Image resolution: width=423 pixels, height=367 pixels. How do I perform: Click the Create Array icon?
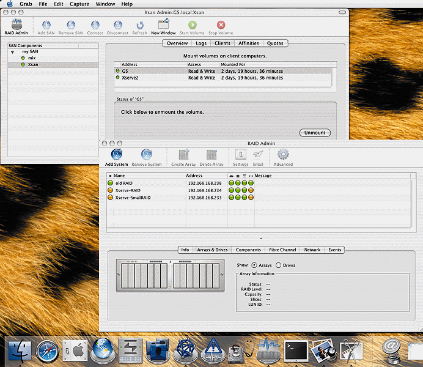click(x=184, y=158)
